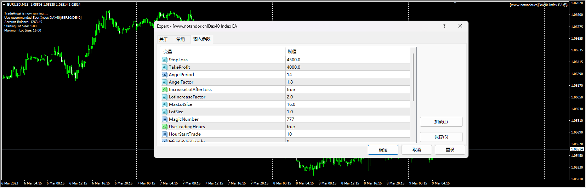The width and height of the screenshot is (586, 188).
Task: Edit the HourStartTrade value 10
Action: coord(348,134)
